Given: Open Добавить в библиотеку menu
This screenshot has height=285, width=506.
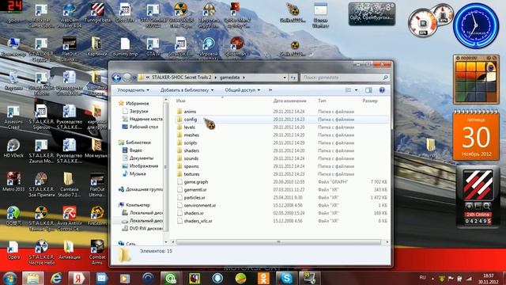Looking at the screenshot, I should [187, 90].
